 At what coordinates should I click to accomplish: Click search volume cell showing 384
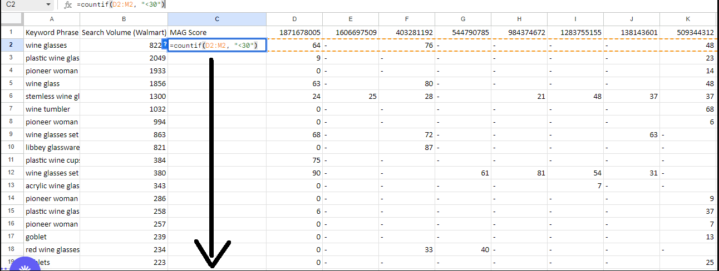pos(124,160)
